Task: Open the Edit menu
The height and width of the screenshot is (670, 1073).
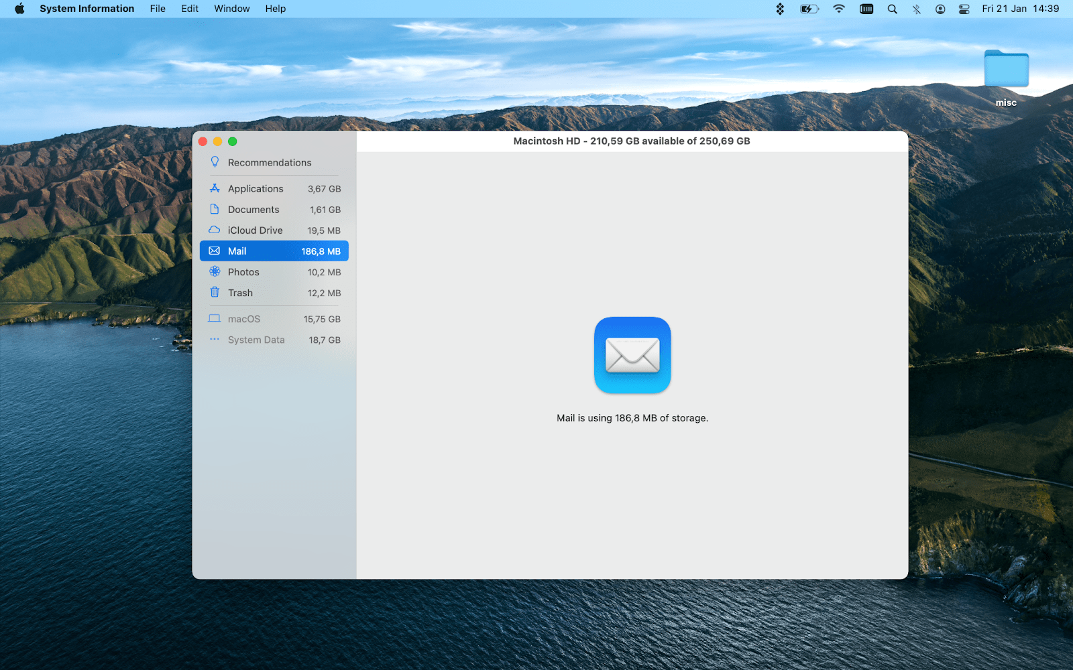Action: (x=190, y=9)
